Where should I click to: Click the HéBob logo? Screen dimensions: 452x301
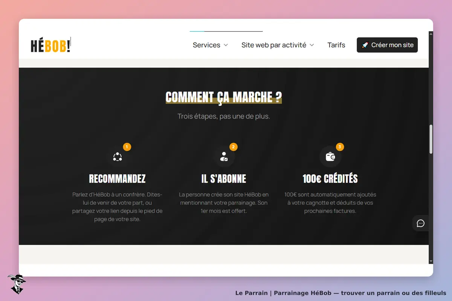[50, 45]
